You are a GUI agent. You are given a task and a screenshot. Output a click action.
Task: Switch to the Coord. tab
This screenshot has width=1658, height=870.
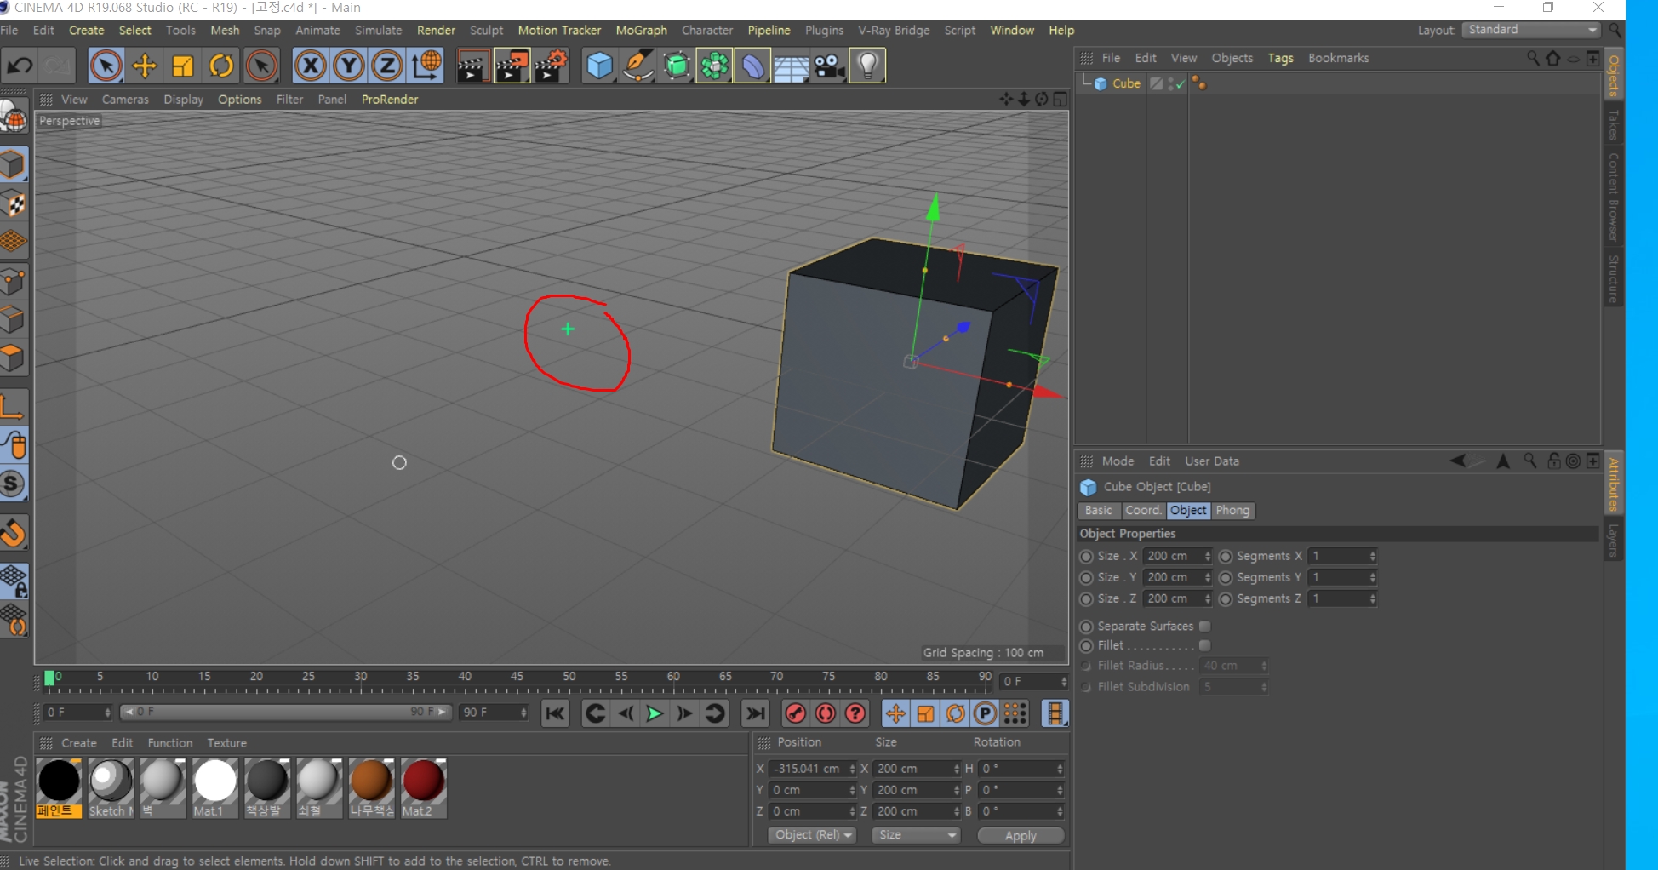point(1143,510)
